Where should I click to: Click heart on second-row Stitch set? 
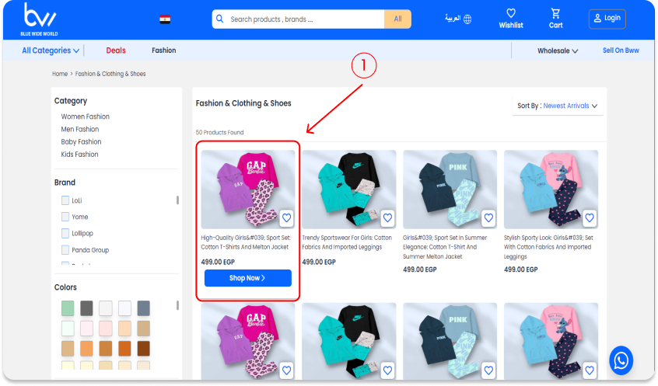coord(590,370)
